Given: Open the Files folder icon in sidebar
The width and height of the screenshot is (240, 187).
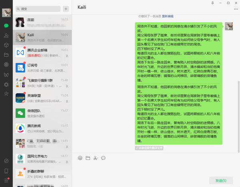Looking at the screenshot, I should click(6, 55).
